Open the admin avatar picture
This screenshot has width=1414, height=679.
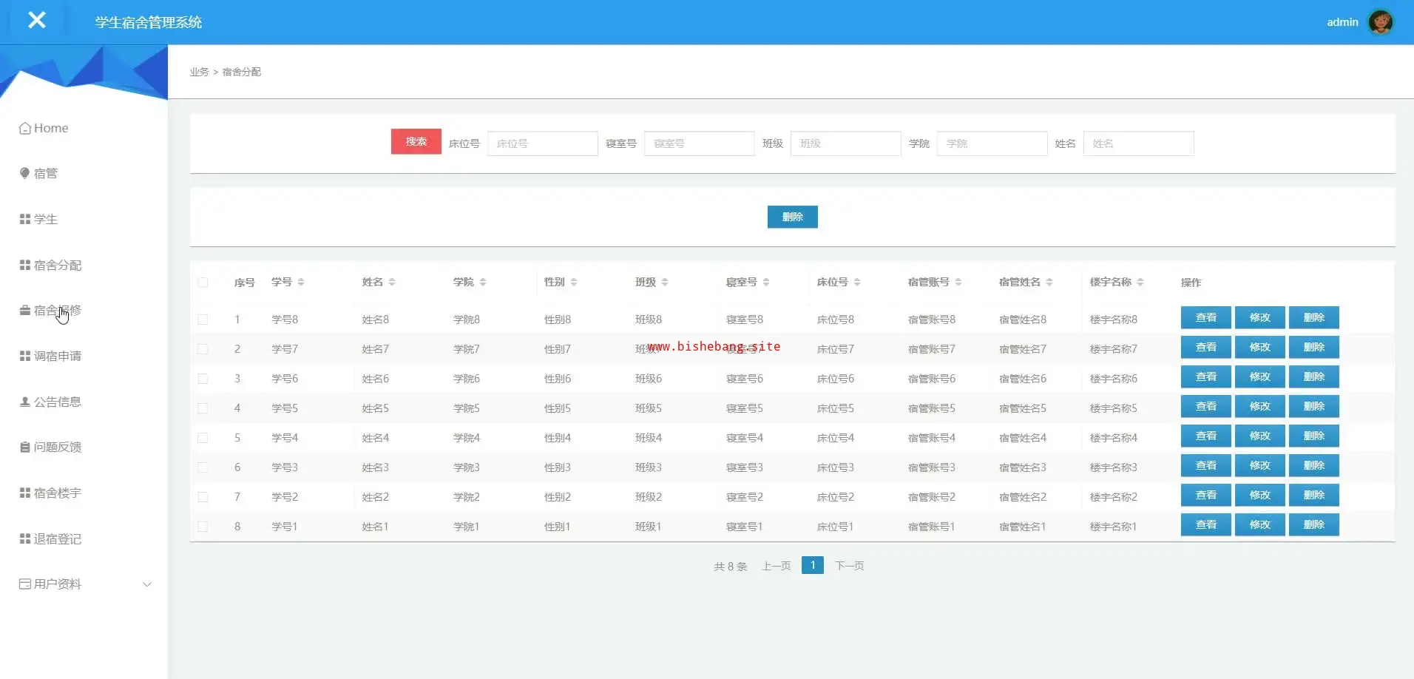[x=1380, y=22]
